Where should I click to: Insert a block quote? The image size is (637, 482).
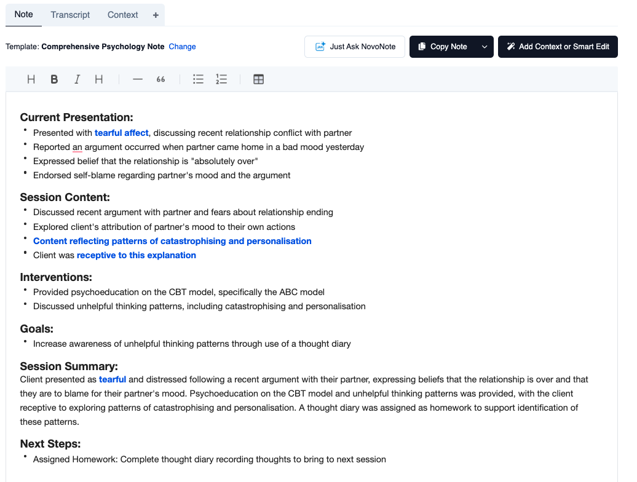point(160,79)
